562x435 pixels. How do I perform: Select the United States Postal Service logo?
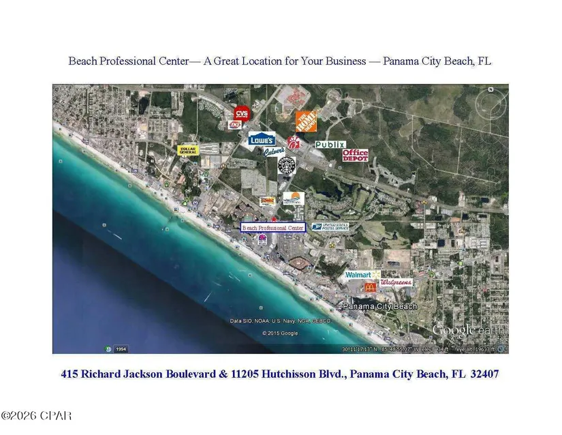click(330, 226)
